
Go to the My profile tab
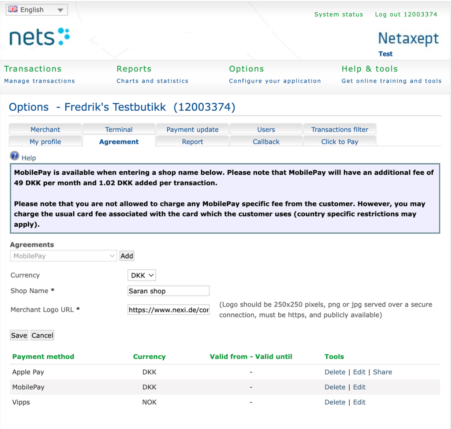(x=45, y=141)
